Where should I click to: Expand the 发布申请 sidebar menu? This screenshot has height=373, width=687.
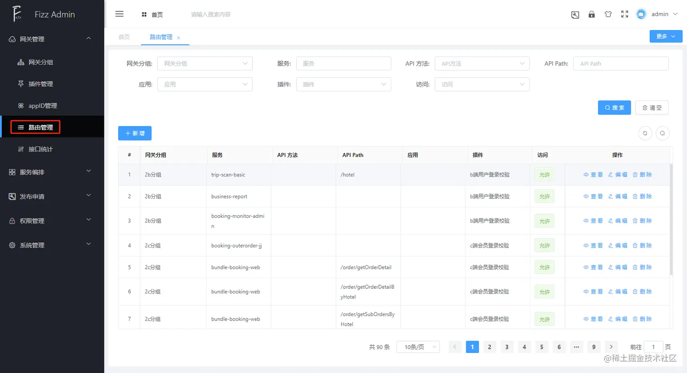[52, 197]
